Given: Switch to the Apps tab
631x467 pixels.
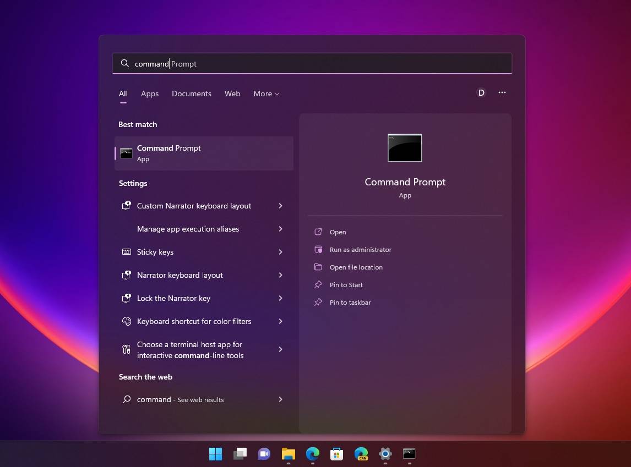Looking at the screenshot, I should pos(150,94).
